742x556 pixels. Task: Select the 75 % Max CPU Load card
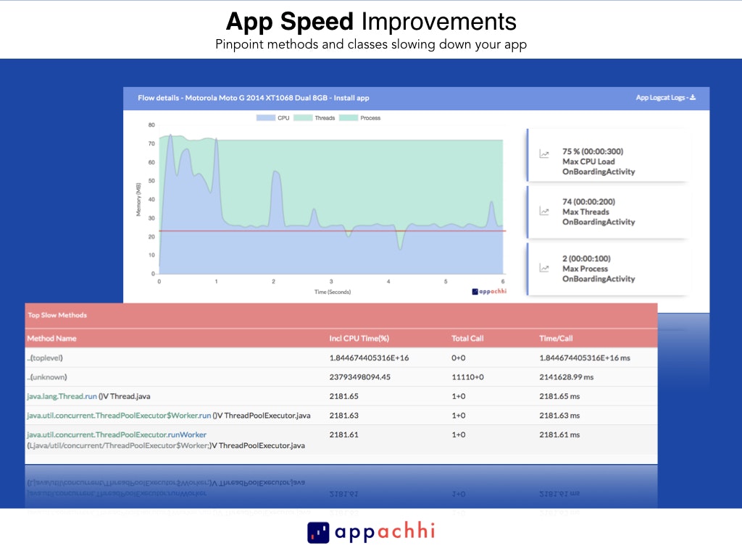coord(606,155)
